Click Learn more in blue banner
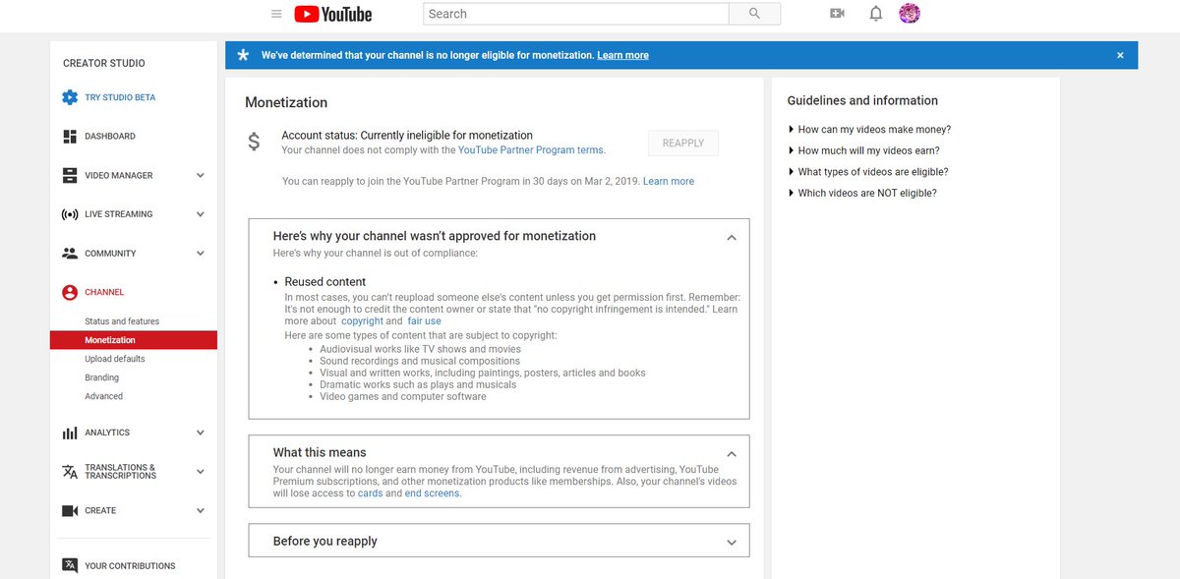Screen dimensions: 1180x579 pyautogui.click(x=622, y=56)
